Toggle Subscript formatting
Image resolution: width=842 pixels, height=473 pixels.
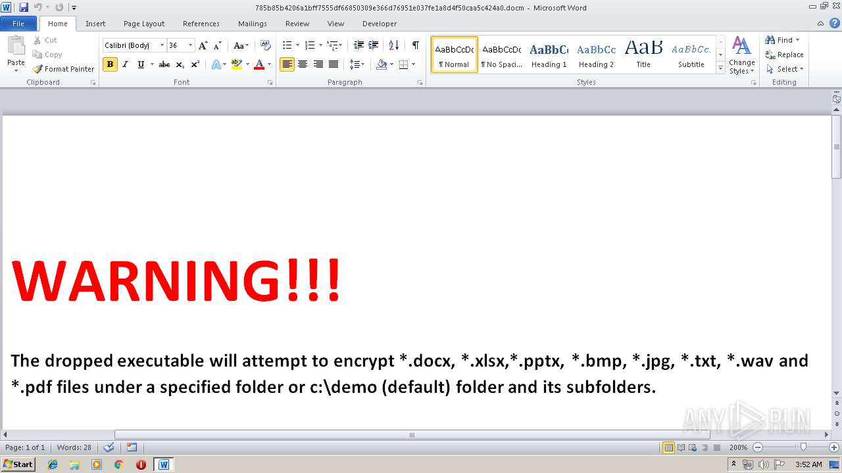pyautogui.click(x=180, y=64)
